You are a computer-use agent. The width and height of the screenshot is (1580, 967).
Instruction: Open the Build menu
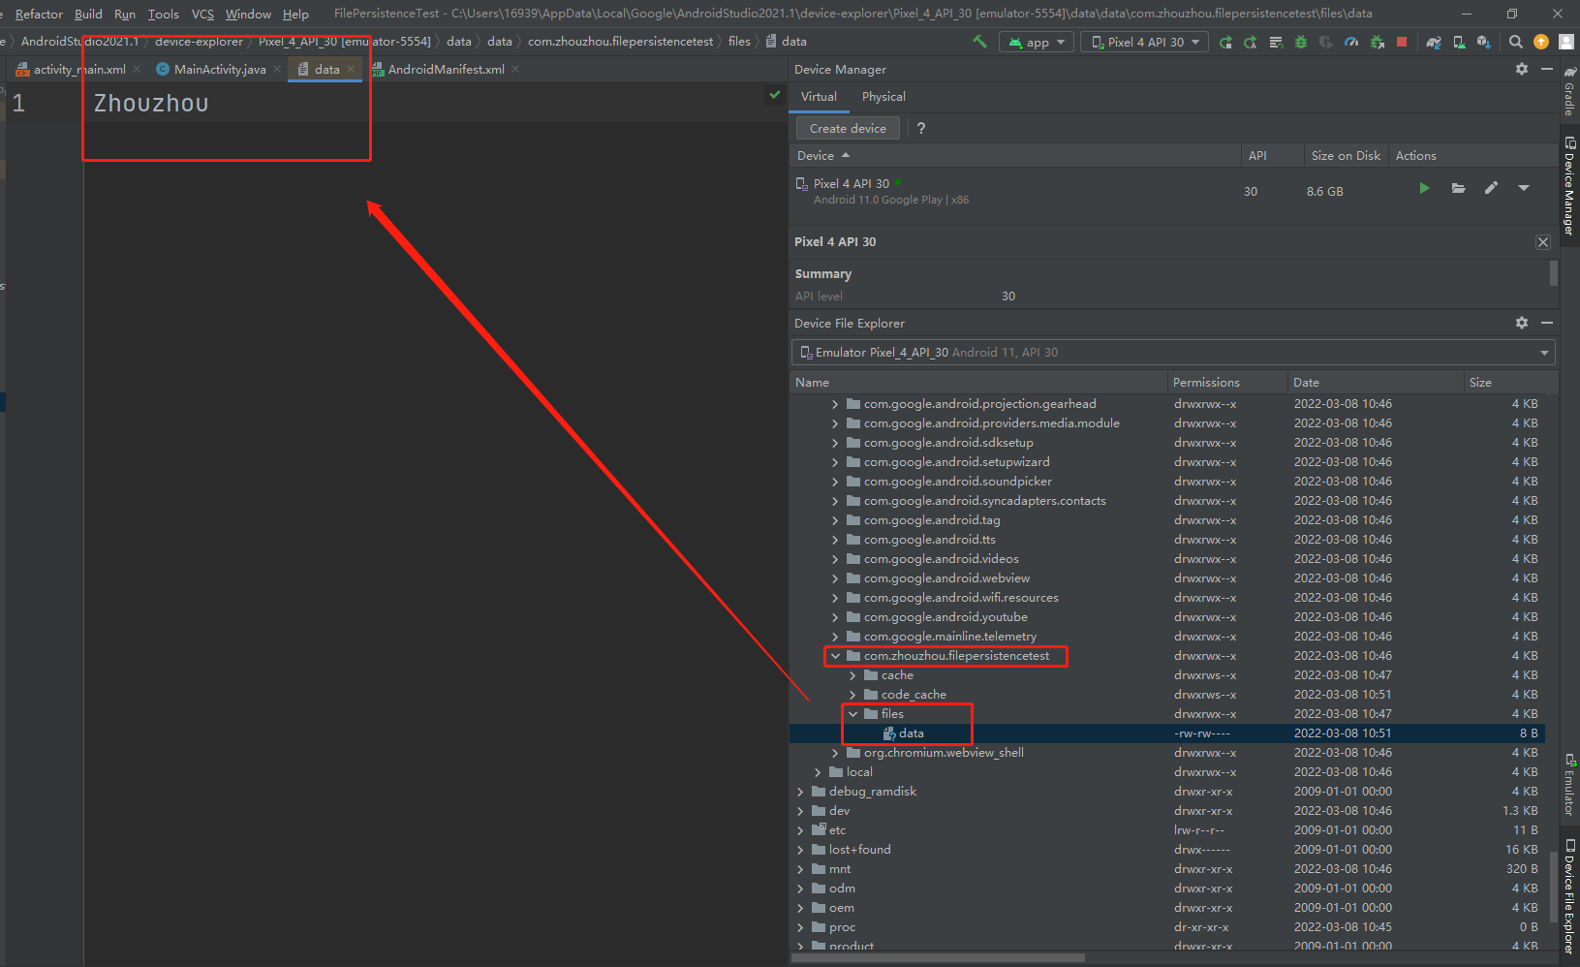88,14
